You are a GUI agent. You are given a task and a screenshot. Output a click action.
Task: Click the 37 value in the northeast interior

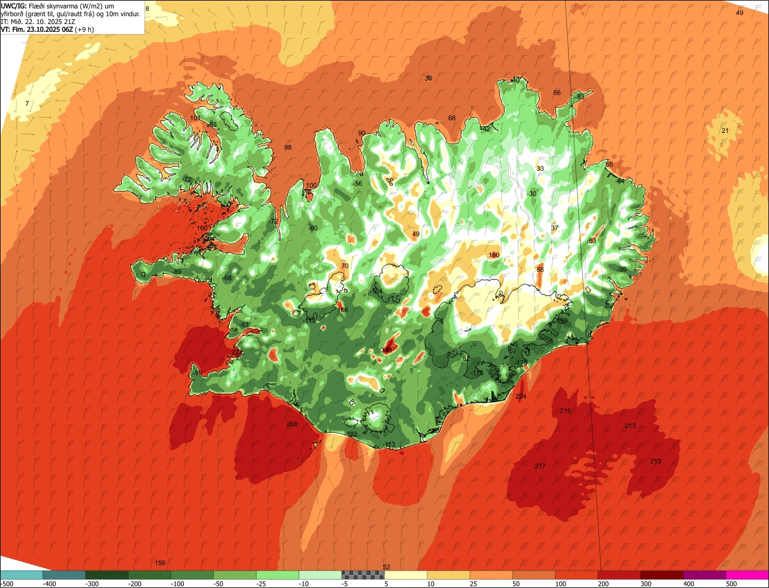tap(555, 228)
